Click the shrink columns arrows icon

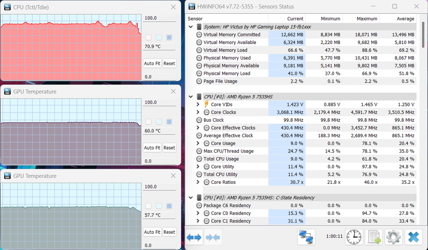(213, 237)
